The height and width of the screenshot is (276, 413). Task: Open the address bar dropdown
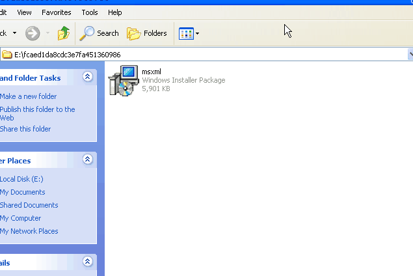pos(410,55)
